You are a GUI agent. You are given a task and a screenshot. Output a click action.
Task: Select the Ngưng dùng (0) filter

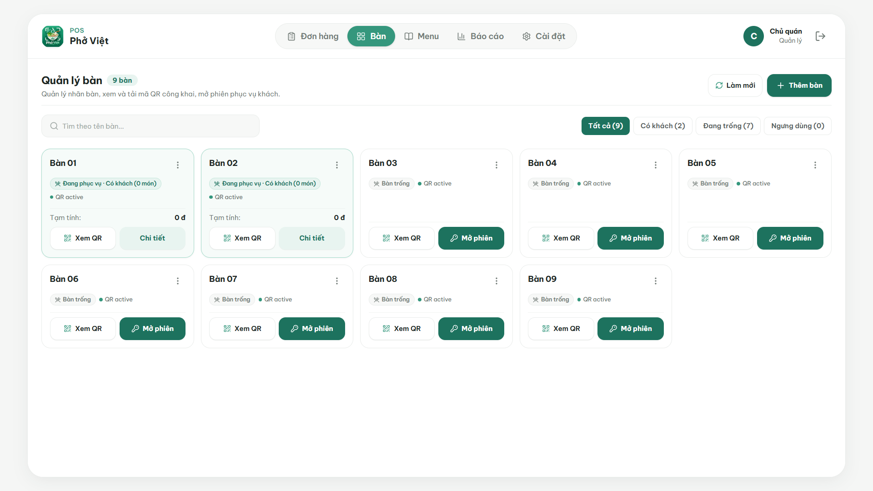click(798, 126)
